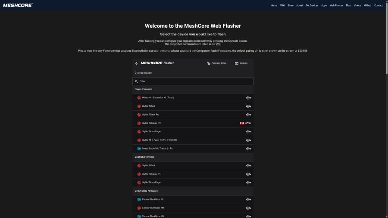Click the lightning bolt icon beside the flasher title
The height and width of the screenshot is (218, 388).
click(137, 63)
